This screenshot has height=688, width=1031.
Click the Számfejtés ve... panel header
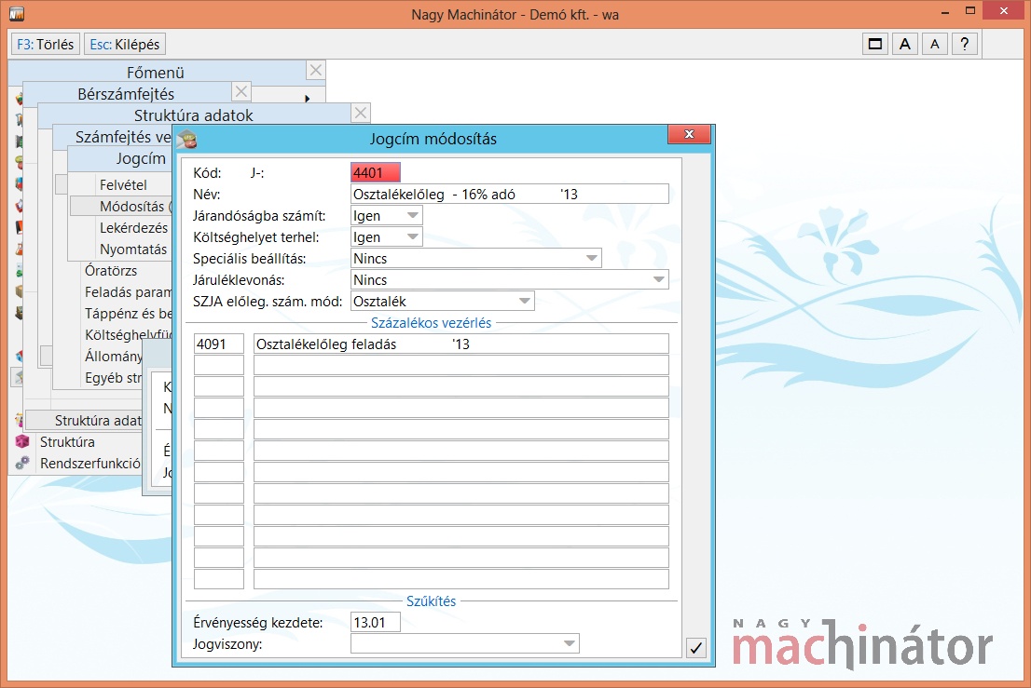pos(113,137)
